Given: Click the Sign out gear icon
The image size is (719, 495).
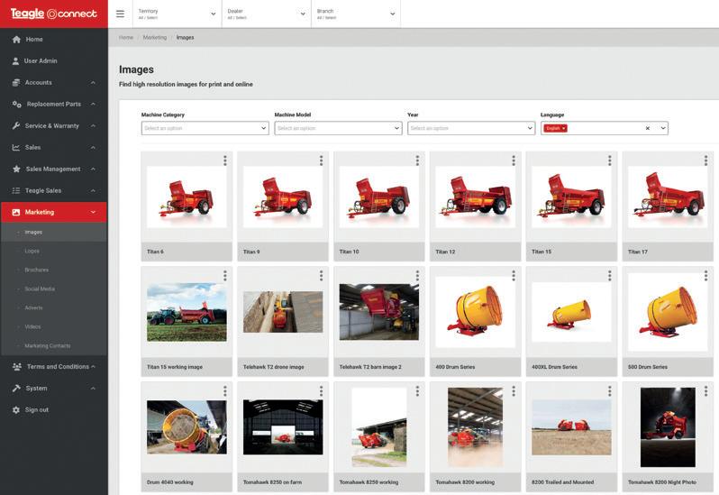Looking at the screenshot, I should (16, 409).
